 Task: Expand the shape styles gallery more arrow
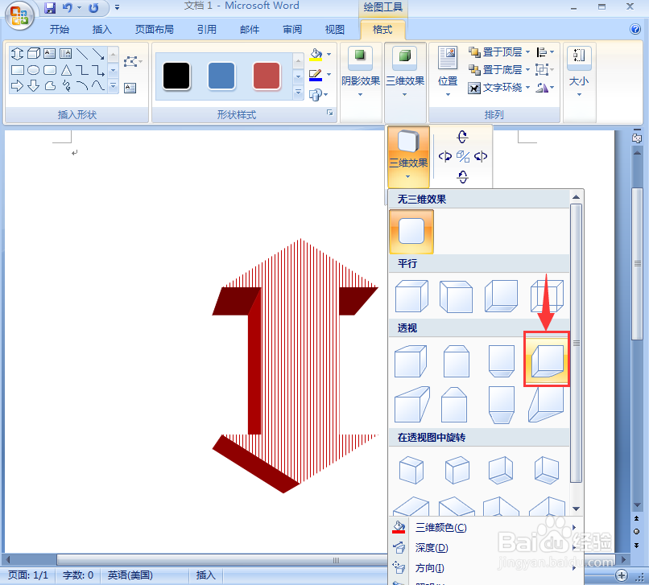point(298,93)
